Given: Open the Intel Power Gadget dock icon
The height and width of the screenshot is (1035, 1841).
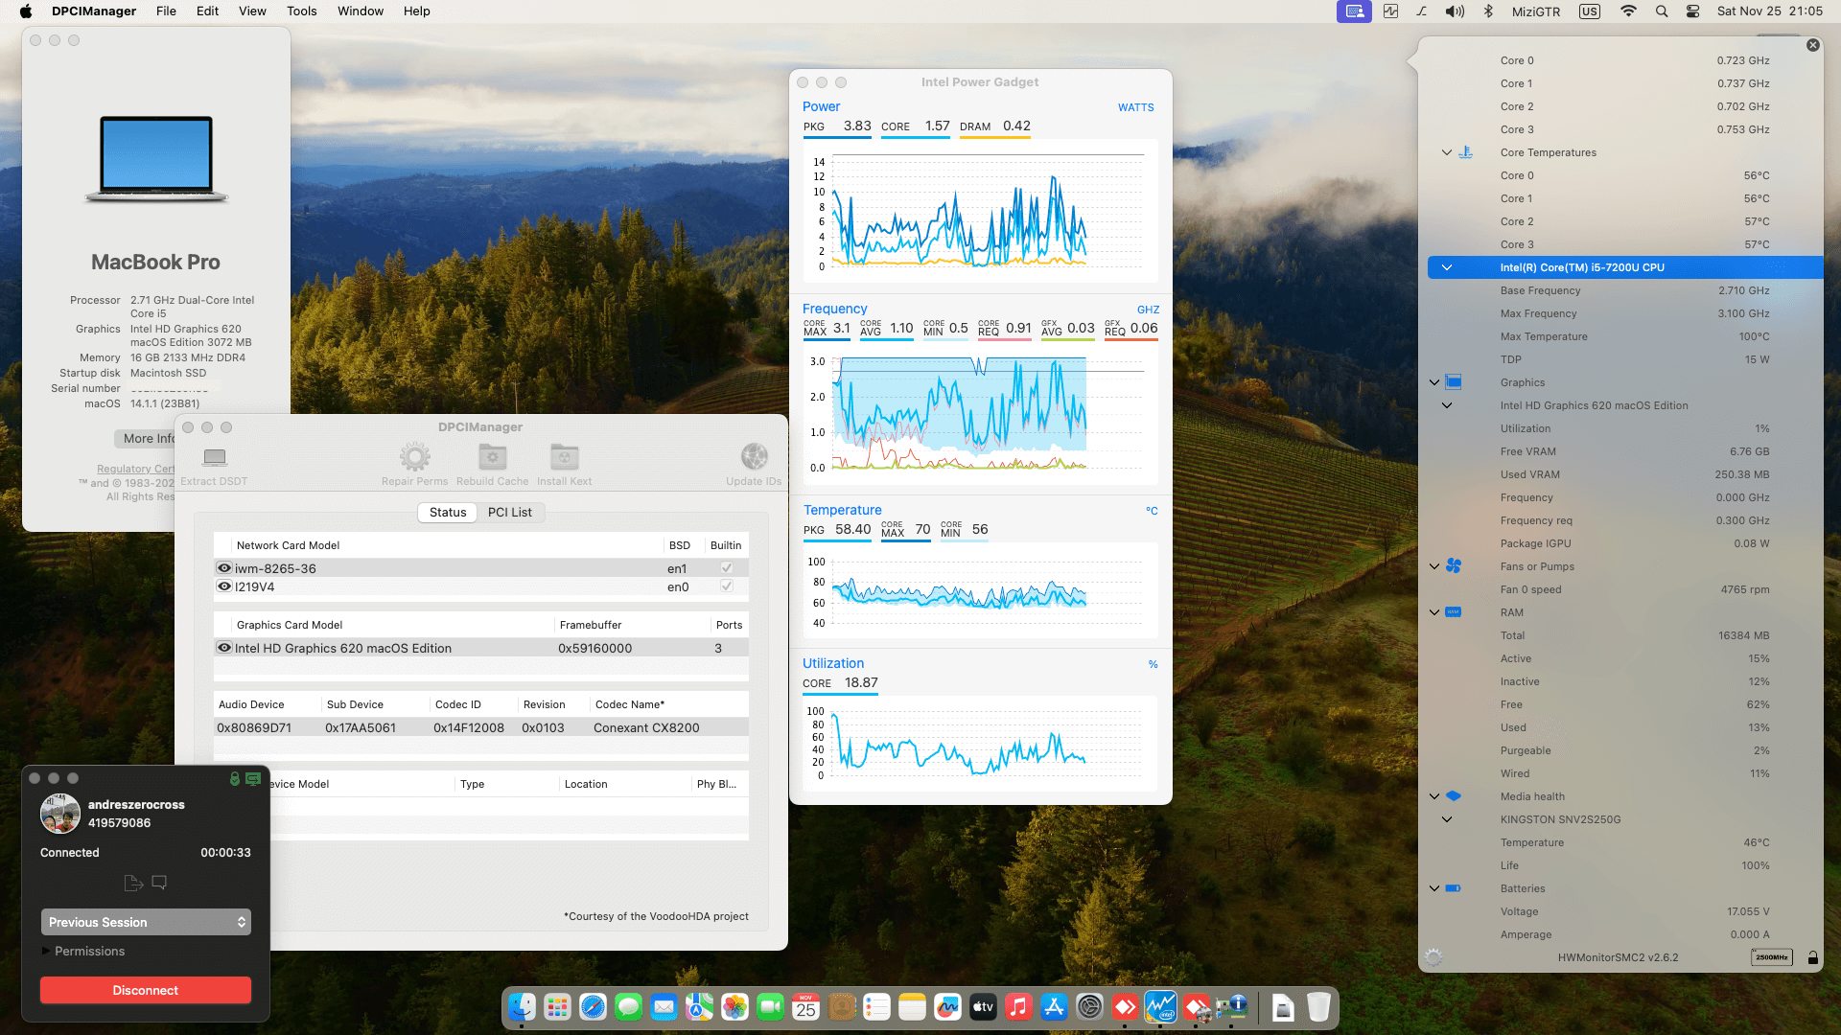Looking at the screenshot, I should 1160,1007.
